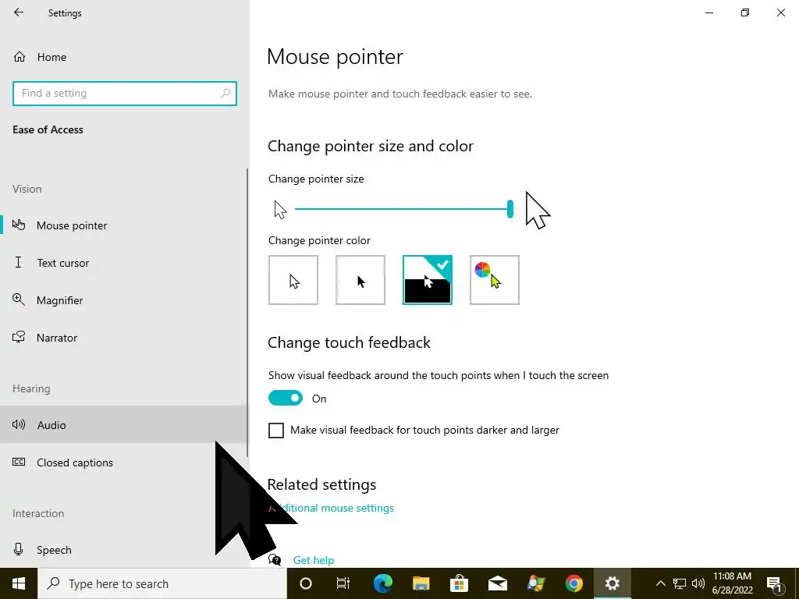Open the network status tray icon
The image size is (799, 599).
(680, 583)
